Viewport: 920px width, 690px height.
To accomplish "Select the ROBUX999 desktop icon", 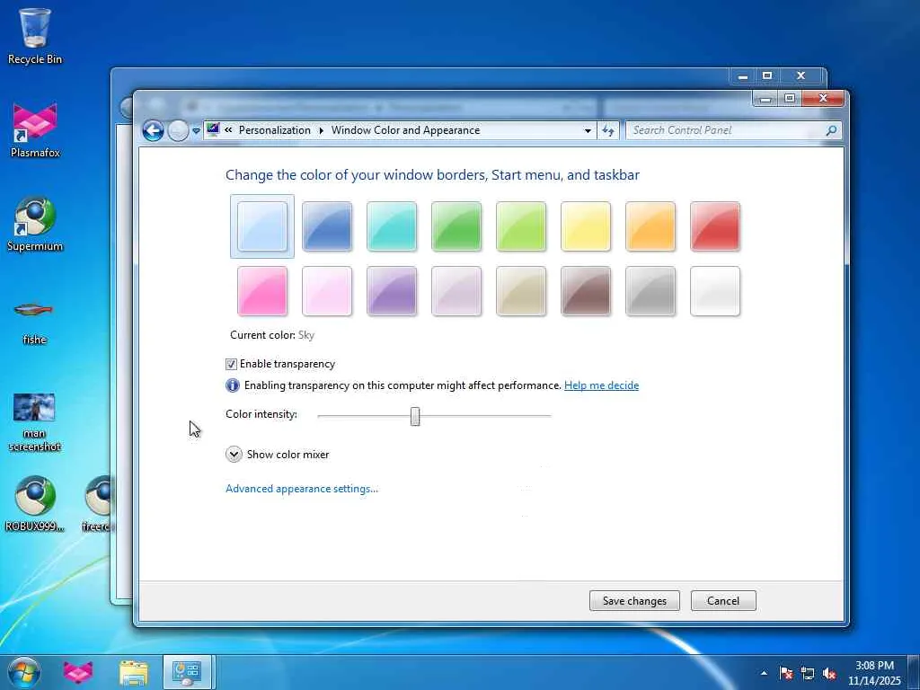I will pos(35,503).
